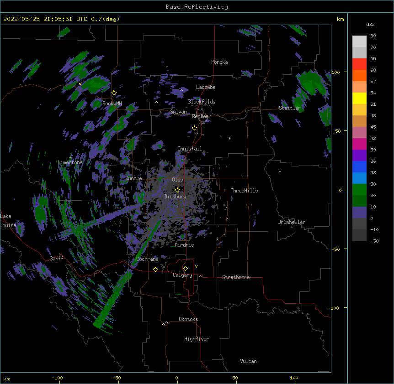Image resolution: width=394 pixels, height=384 pixels.
Task: Click the Vulcan label
Action: point(248,361)
